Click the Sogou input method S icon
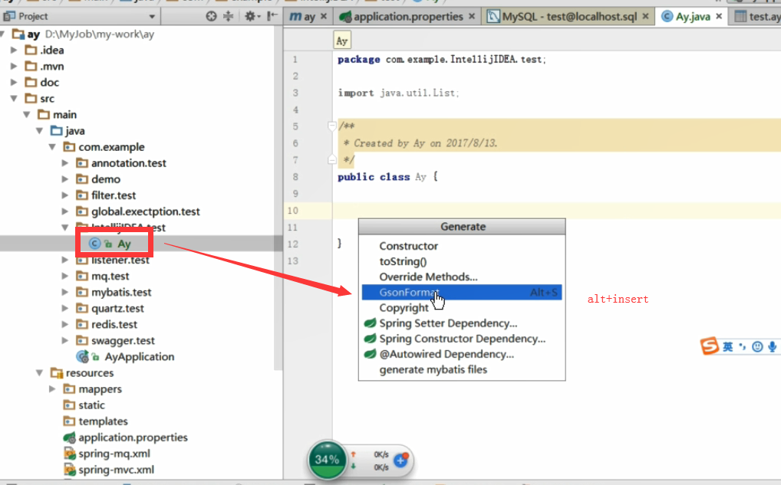 click(710, 346)
